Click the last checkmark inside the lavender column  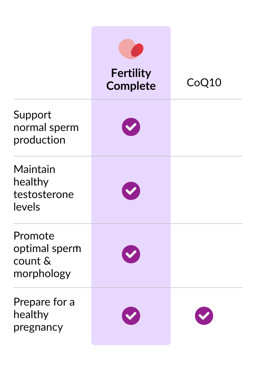(x=131, y=316)
